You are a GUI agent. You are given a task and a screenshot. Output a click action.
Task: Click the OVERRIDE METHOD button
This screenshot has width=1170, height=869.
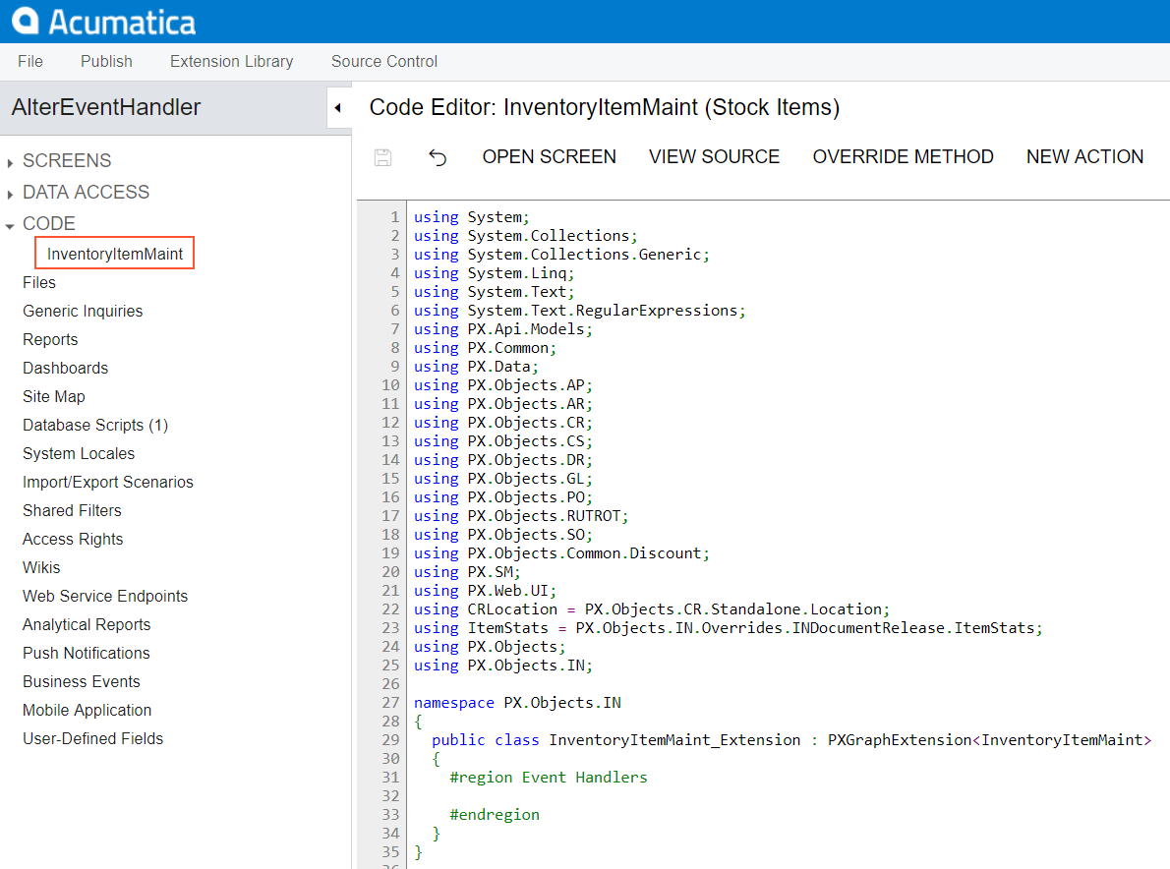coord(903,157)
